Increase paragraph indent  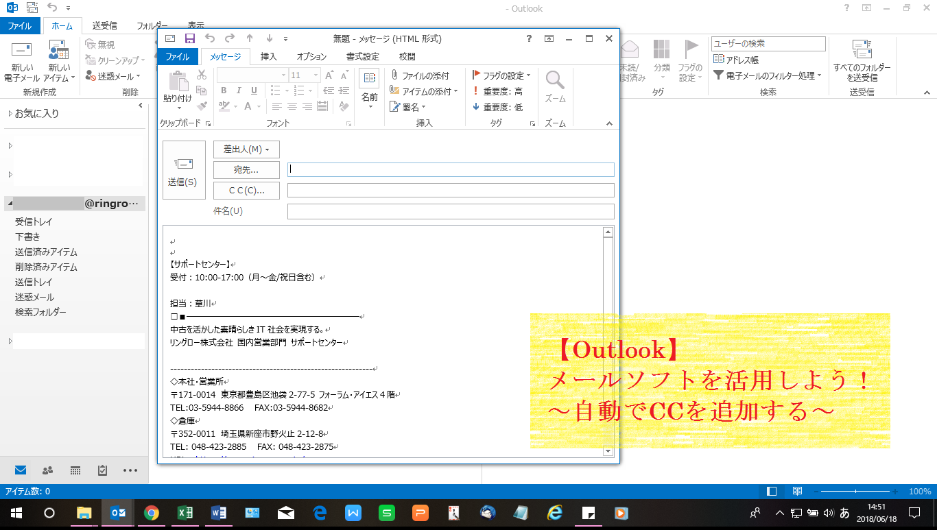coord(343,91)
